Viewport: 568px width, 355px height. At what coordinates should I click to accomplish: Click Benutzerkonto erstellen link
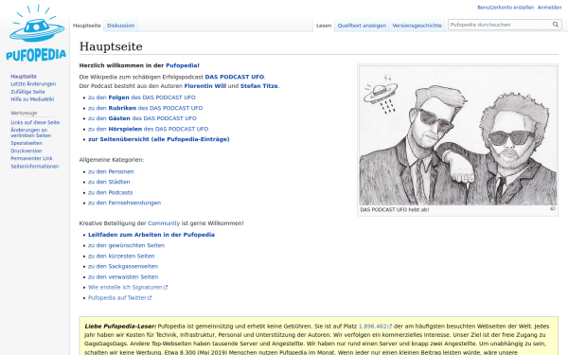coord(506,8)
